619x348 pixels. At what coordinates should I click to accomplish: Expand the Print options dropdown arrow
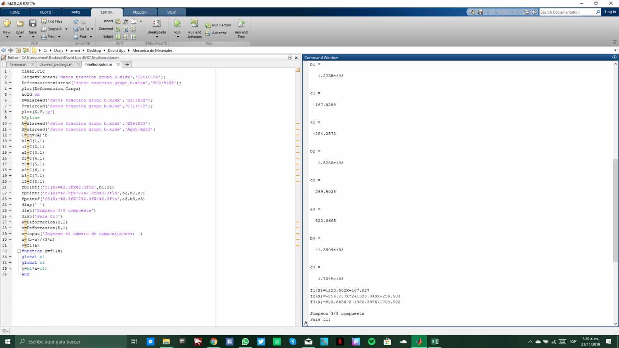59,37
